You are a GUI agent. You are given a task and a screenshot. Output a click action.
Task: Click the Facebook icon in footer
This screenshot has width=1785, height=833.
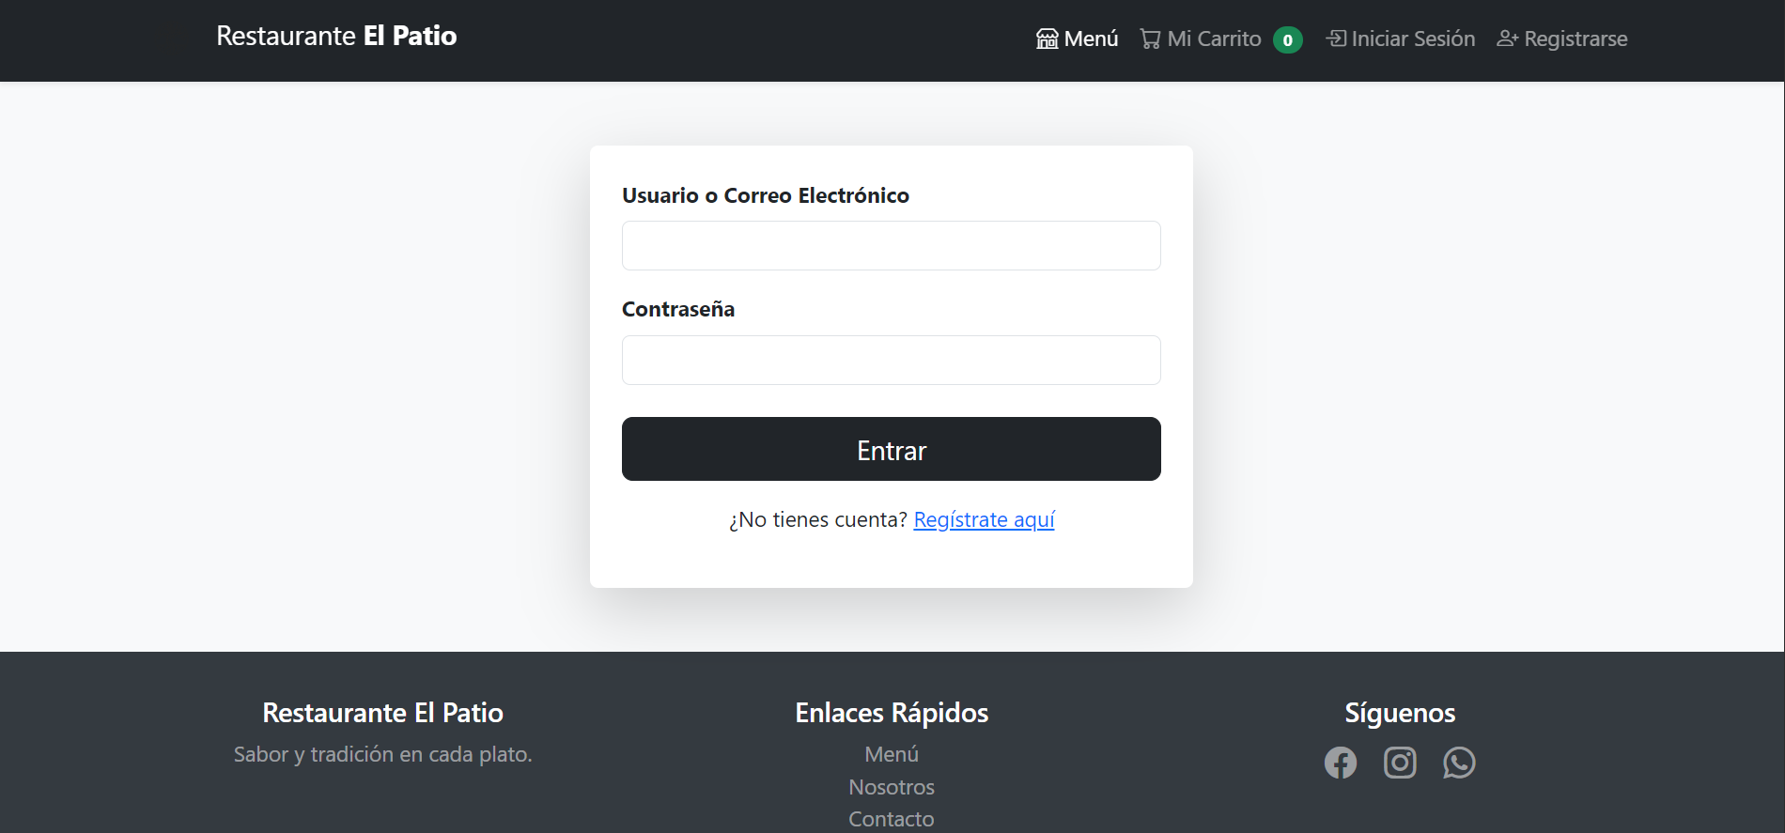(x=1341, y=763)
